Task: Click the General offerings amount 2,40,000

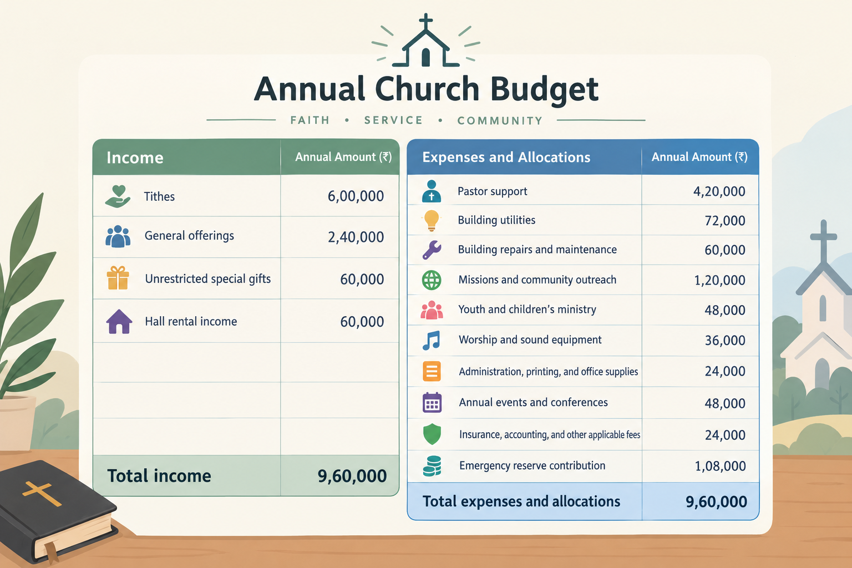Action: (356, 237)
